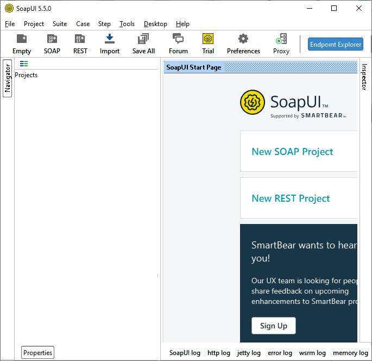The width and height of the screenshot is (372, 361).
Task: Open the jetty log tab
Action: click(249, 353)
